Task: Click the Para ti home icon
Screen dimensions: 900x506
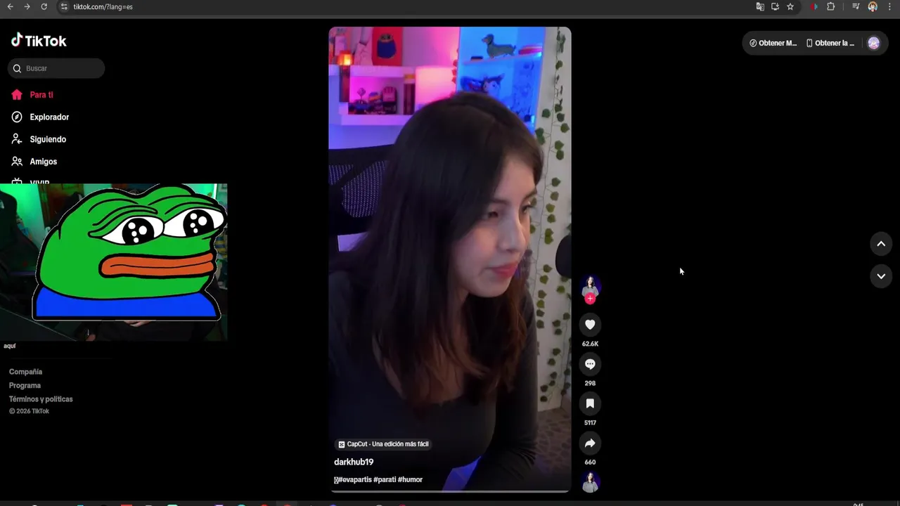Action: pos(17,95)
